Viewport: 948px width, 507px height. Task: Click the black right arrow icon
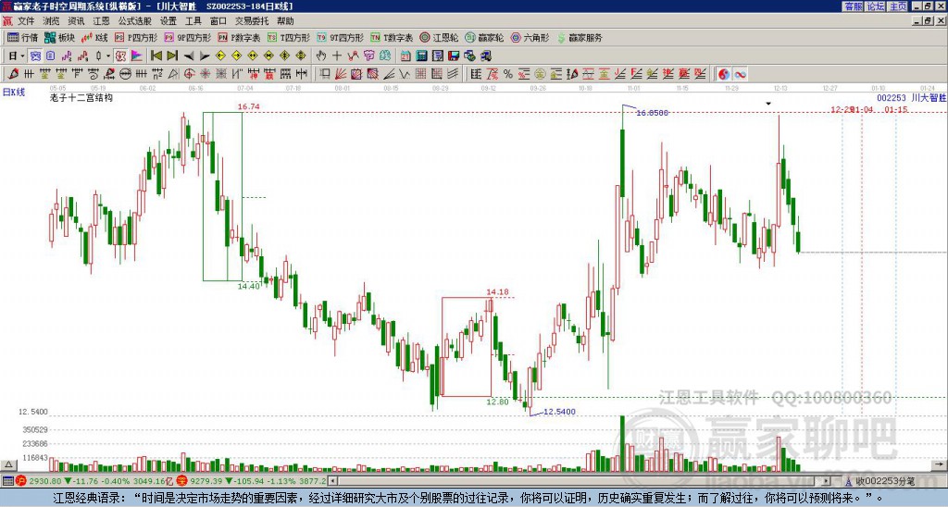pos(205,56)
